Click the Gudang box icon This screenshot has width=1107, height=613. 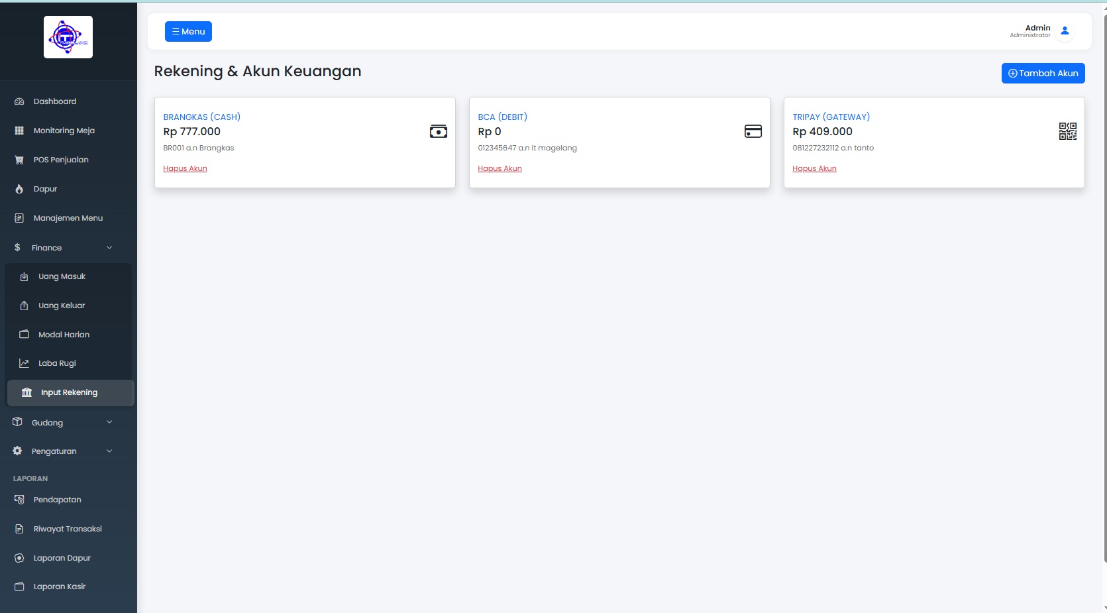[x=17, y=422]
